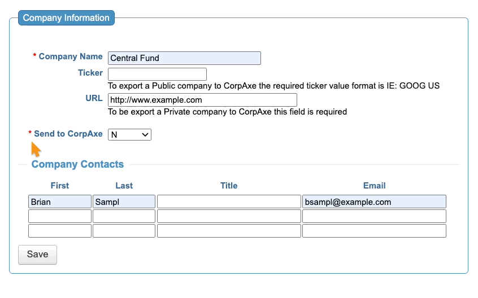This screenshot has width=478, height=298.
Task: Click the second row Title field
Action: (x=229, y=216)
